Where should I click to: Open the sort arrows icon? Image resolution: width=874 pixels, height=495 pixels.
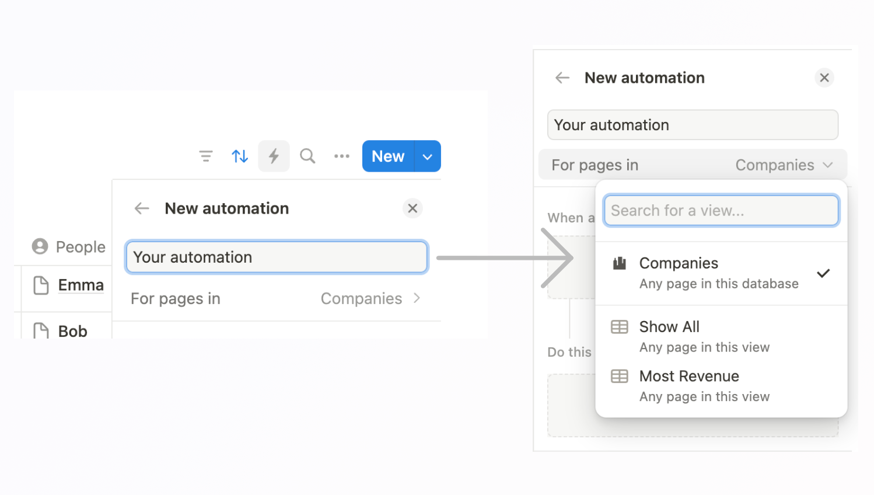(x=240, y=156)
